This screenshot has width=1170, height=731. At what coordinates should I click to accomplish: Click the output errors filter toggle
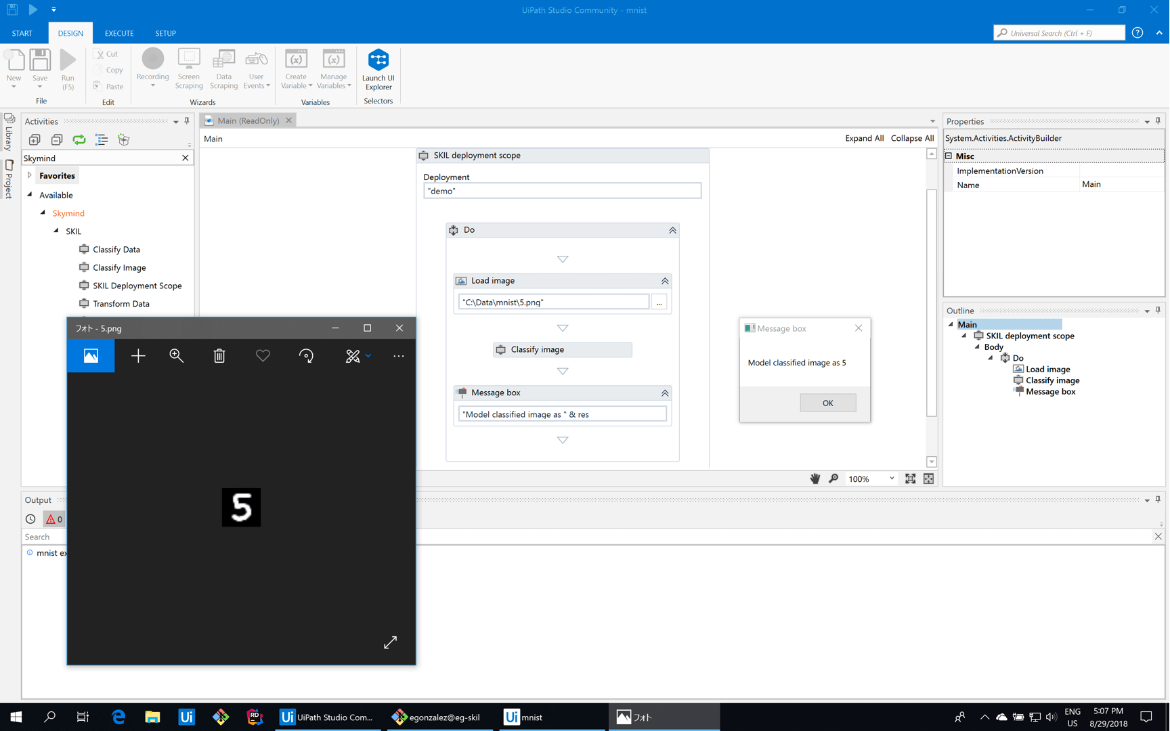[54, 519]
